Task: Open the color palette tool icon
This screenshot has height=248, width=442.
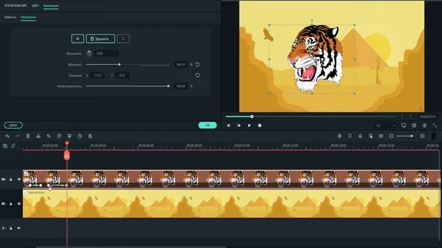Action: 59,136
